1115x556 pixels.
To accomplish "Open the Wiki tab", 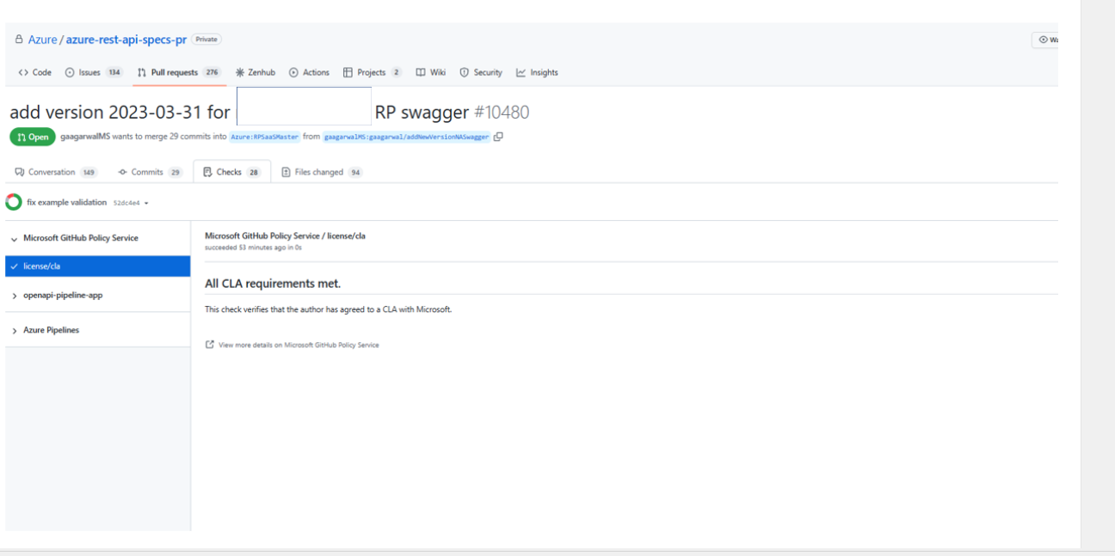I will (x=430, y=72).
